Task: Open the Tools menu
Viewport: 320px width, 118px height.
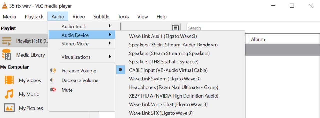Action: pos(123,17)
